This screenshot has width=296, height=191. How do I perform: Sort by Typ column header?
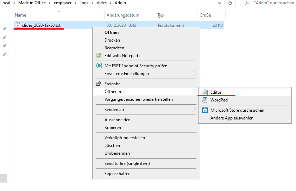[176, 15]
